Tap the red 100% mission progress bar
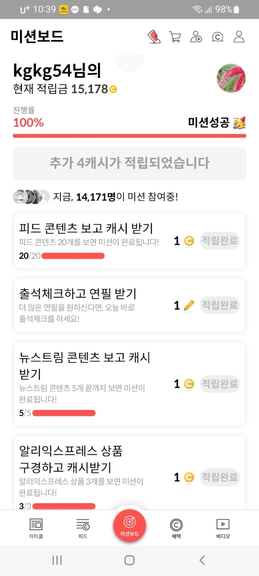 pos(129,136)
